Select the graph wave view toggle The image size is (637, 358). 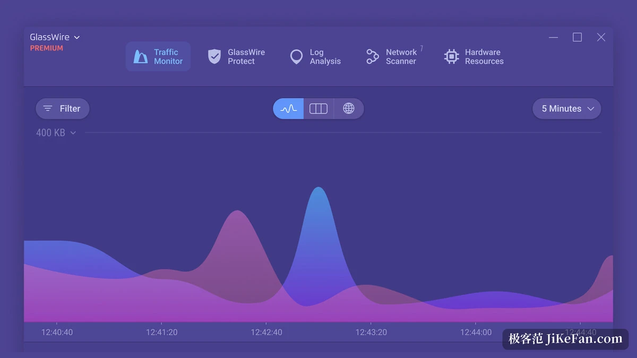[288, 108]
